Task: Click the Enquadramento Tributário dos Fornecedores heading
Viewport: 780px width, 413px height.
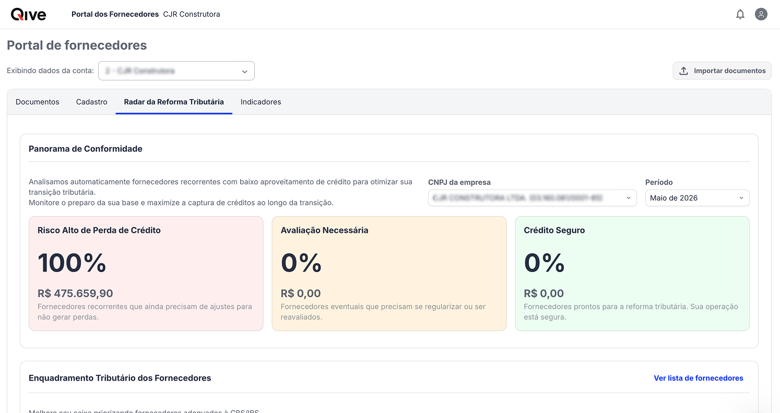Action: 120,378
